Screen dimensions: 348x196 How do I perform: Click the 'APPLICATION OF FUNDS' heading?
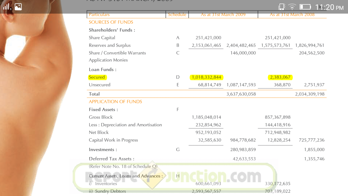point(116,102)
